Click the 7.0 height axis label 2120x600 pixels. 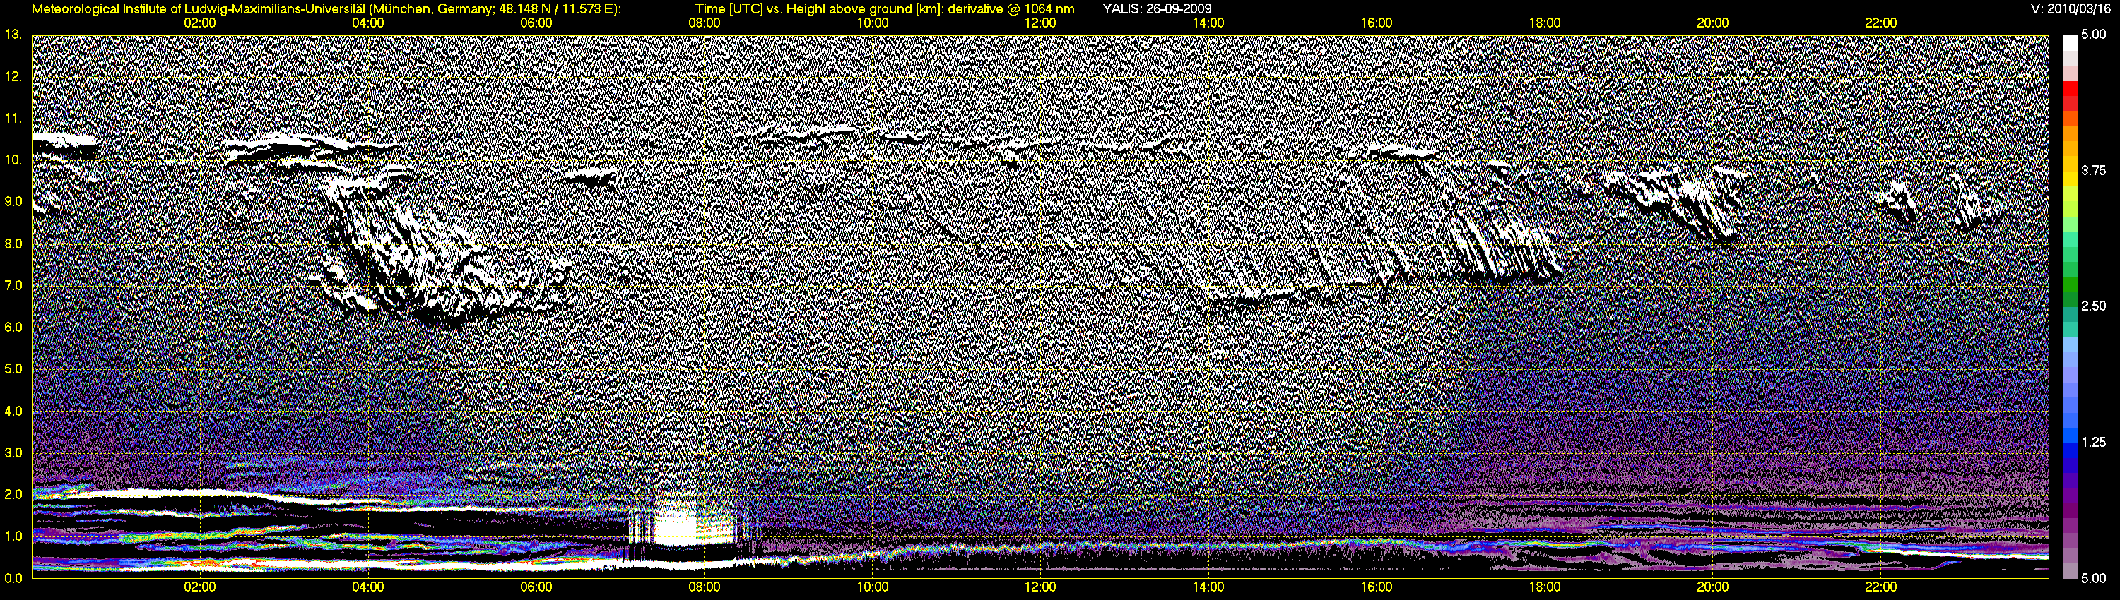(13, 285)
